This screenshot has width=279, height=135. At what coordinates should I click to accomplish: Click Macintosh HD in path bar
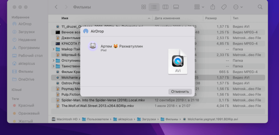(65, 119)
